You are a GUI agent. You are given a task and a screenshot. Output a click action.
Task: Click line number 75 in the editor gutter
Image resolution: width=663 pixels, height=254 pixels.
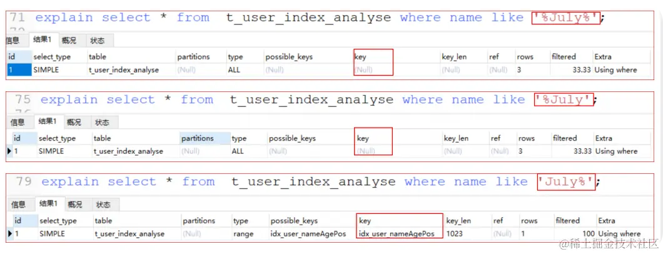(23, 100)
